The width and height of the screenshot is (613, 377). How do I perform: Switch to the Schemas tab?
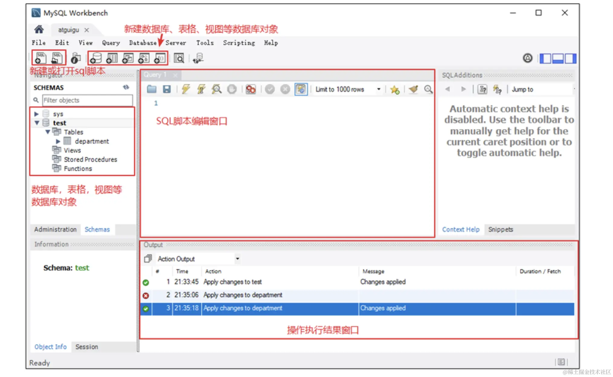coord(97,229)
